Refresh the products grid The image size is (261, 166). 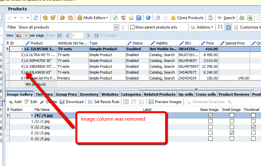point(36,18)
